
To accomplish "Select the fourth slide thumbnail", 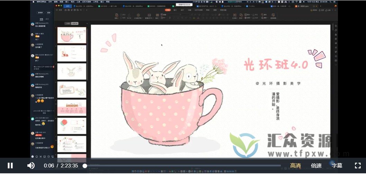I will [72, 90].
